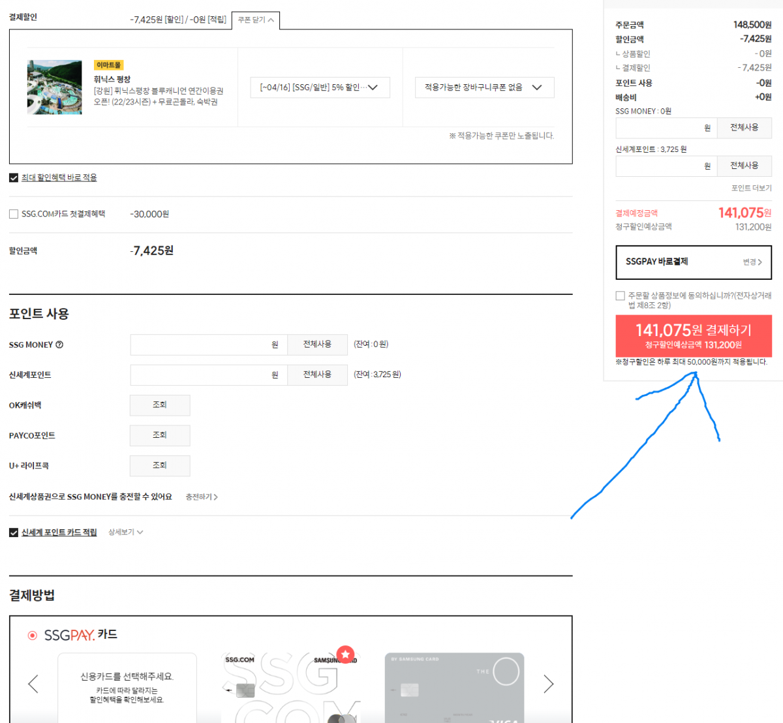The image size is (783, 723).
Task: Open the 휘닉스 평창 product thumbnail
Action: 55,87
